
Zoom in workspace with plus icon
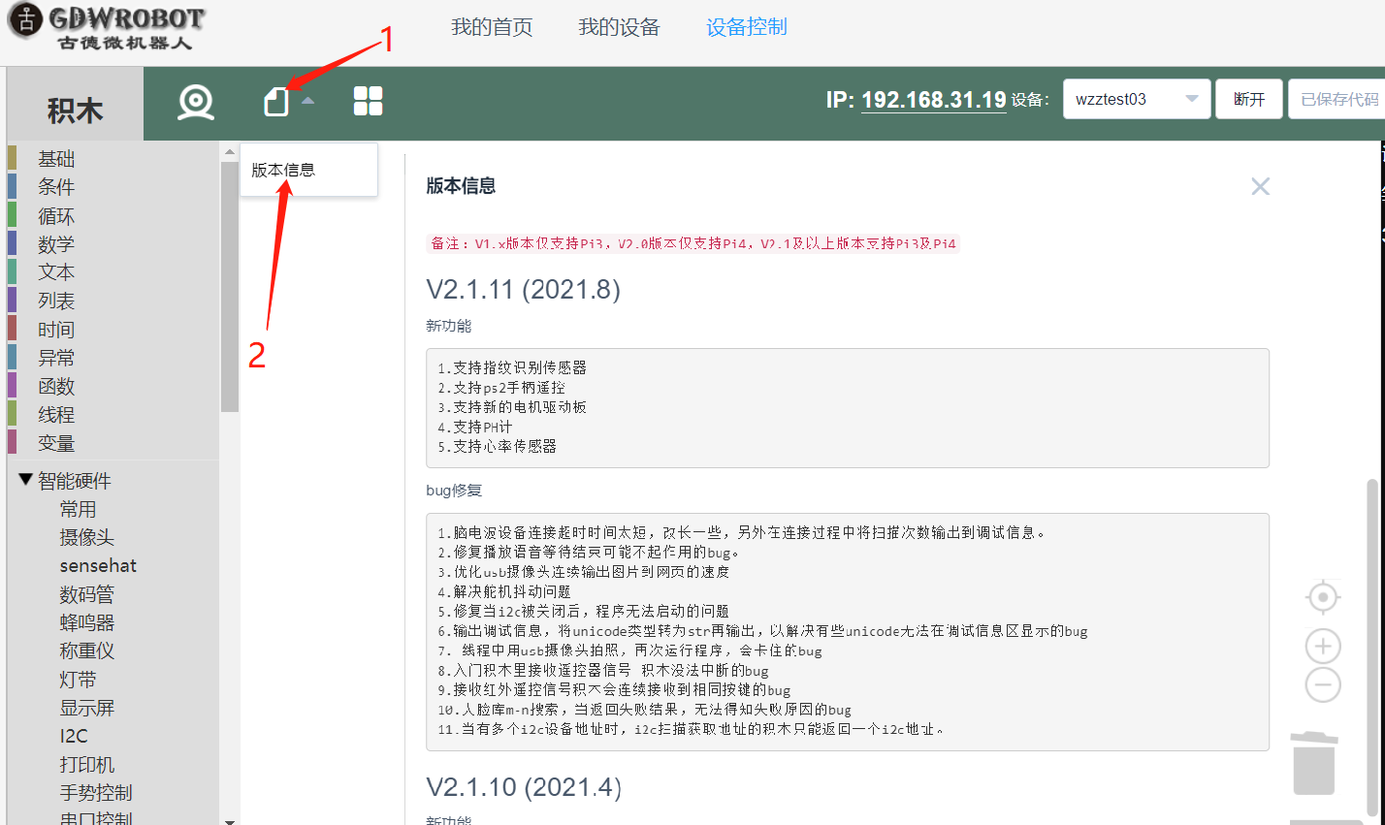pyautogui.click(x=1323, y=646)
